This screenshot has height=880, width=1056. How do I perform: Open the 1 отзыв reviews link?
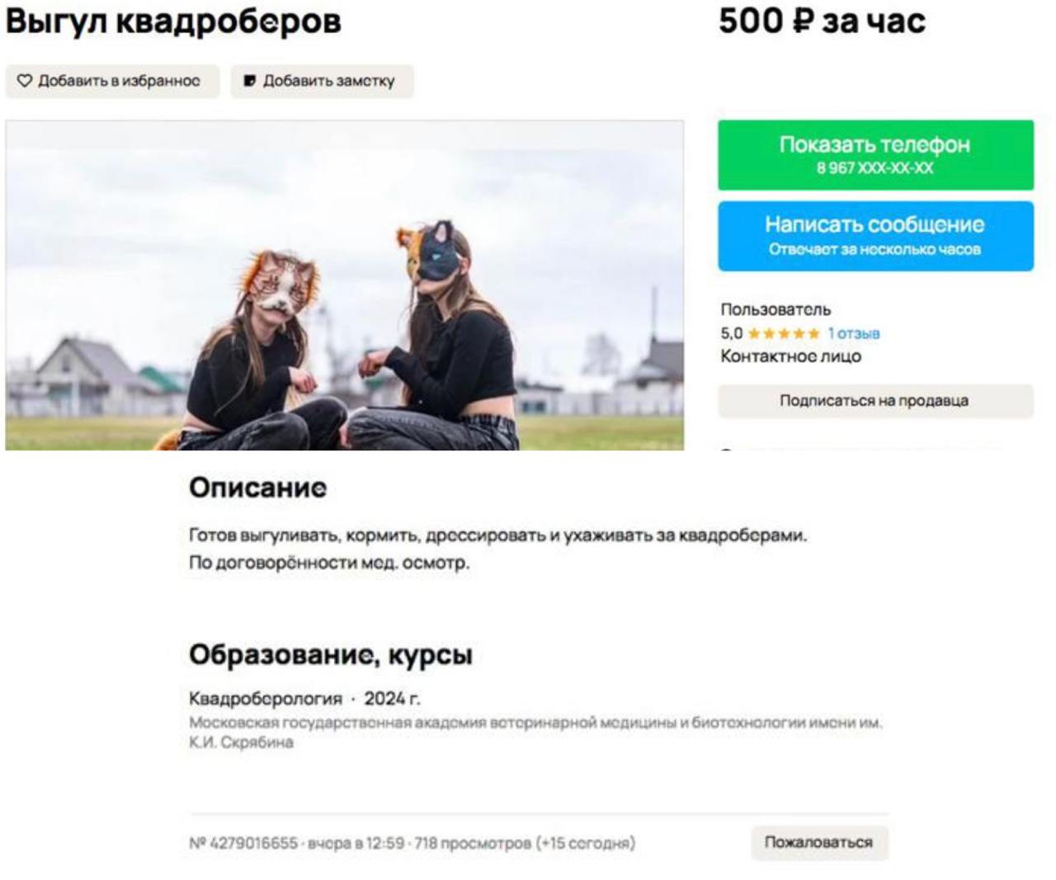[x=854, y=333]
